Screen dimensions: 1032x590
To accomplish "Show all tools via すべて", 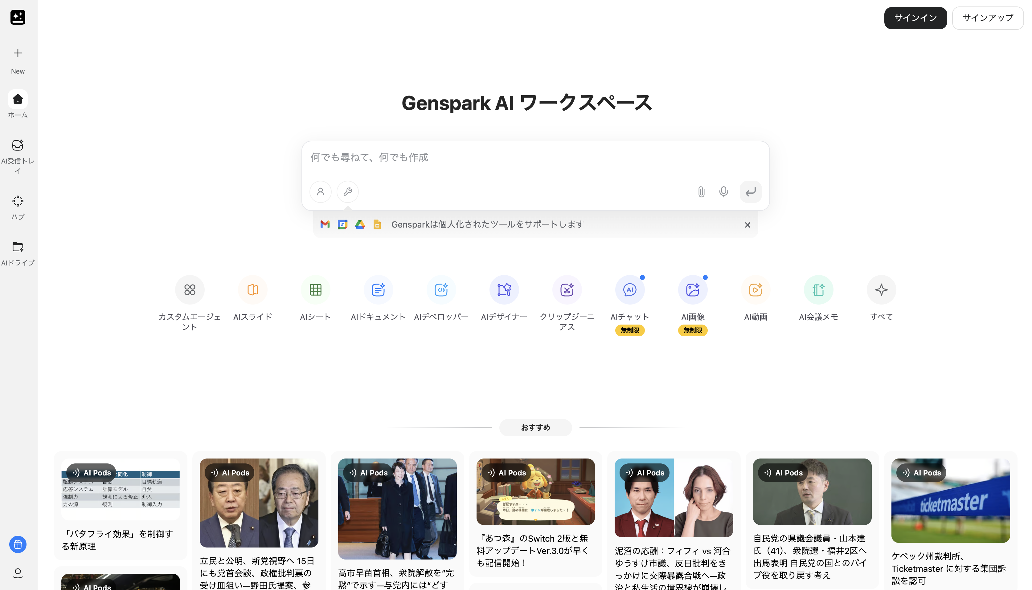I will pos(881,289).
